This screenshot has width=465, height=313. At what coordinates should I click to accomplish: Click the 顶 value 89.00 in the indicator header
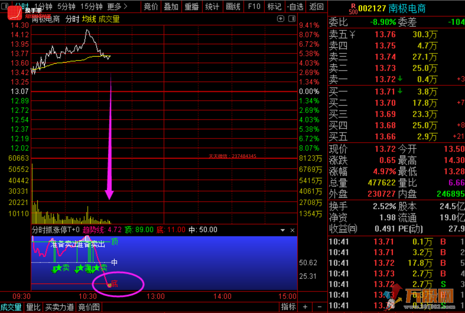tap(145, 230)
